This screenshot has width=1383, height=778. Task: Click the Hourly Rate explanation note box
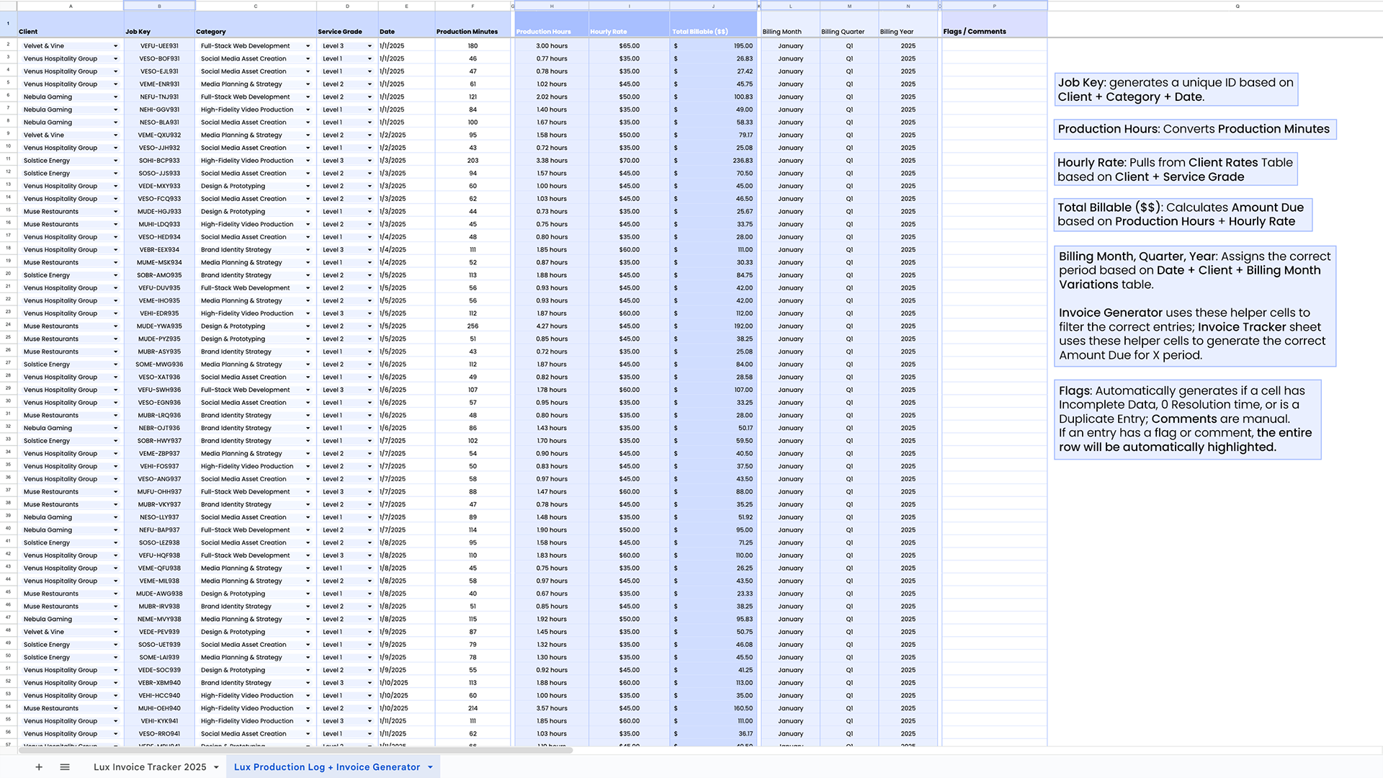[x=1175, y=170]
